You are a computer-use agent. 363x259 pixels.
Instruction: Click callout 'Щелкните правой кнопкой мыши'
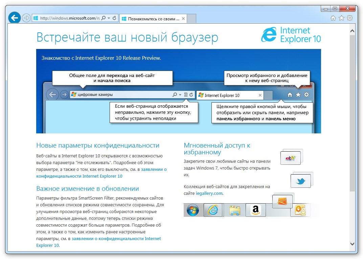pyautogui.click(x=262, y=112)
